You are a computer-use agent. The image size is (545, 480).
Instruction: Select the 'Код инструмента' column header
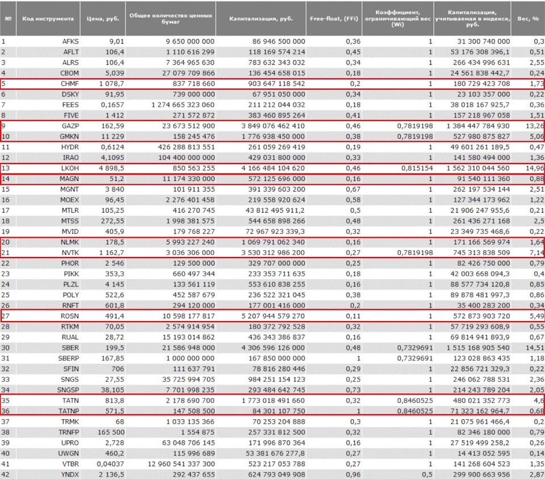click(48, 18)
